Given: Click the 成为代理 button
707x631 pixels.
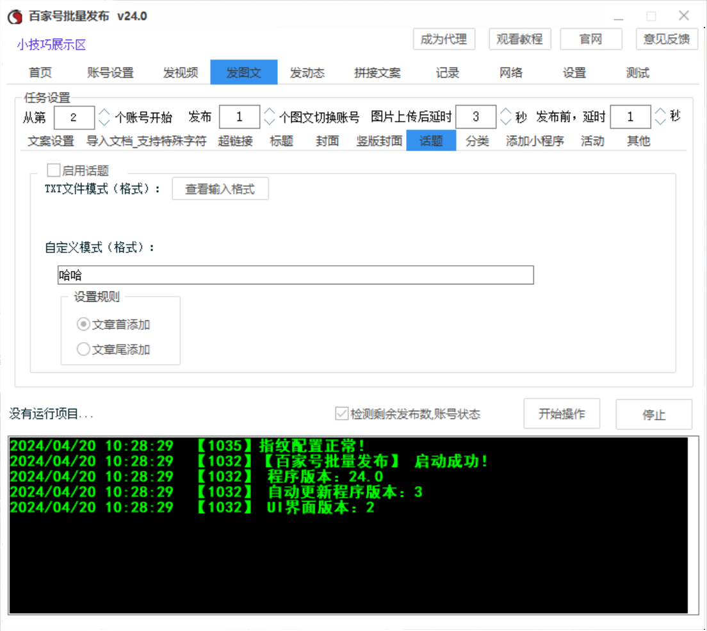Looking at the screenshot, I should (x=444, y=39).
